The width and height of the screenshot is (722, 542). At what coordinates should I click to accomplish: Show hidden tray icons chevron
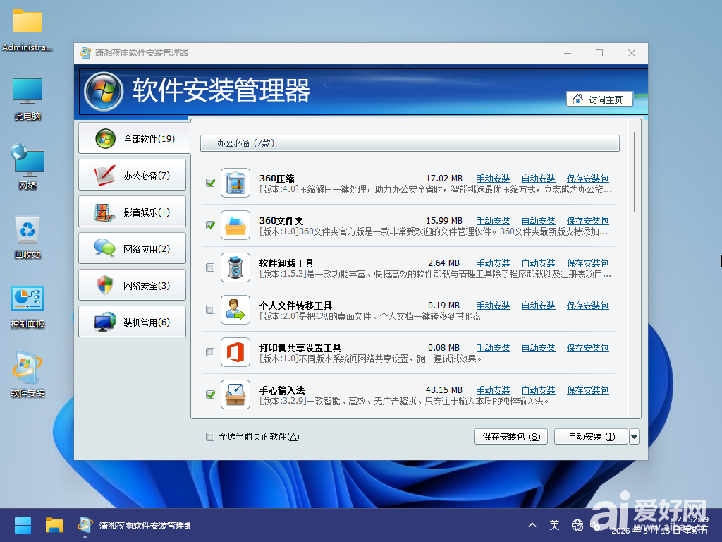[x=532, y=525]
